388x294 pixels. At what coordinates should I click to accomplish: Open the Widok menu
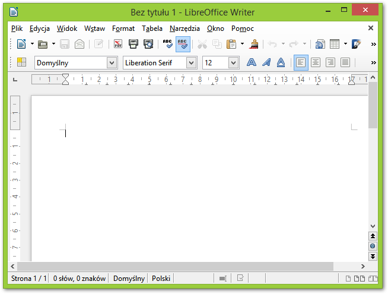point(67,29)
